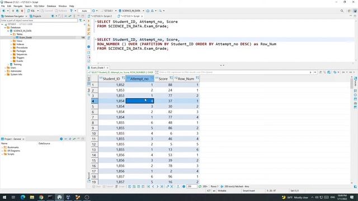The height and width of the screenshot is (201, 358).
Task: Select row 8 header in result grid
Action: [x=95, y=123]
